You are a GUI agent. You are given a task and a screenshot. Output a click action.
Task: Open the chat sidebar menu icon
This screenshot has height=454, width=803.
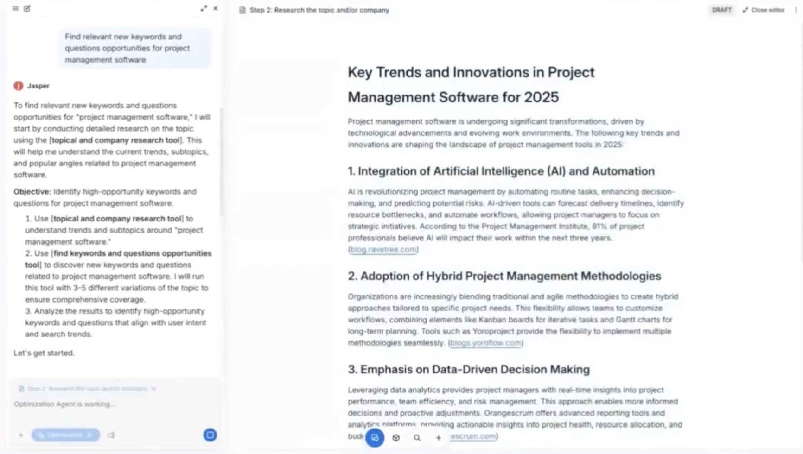[15, 8]
